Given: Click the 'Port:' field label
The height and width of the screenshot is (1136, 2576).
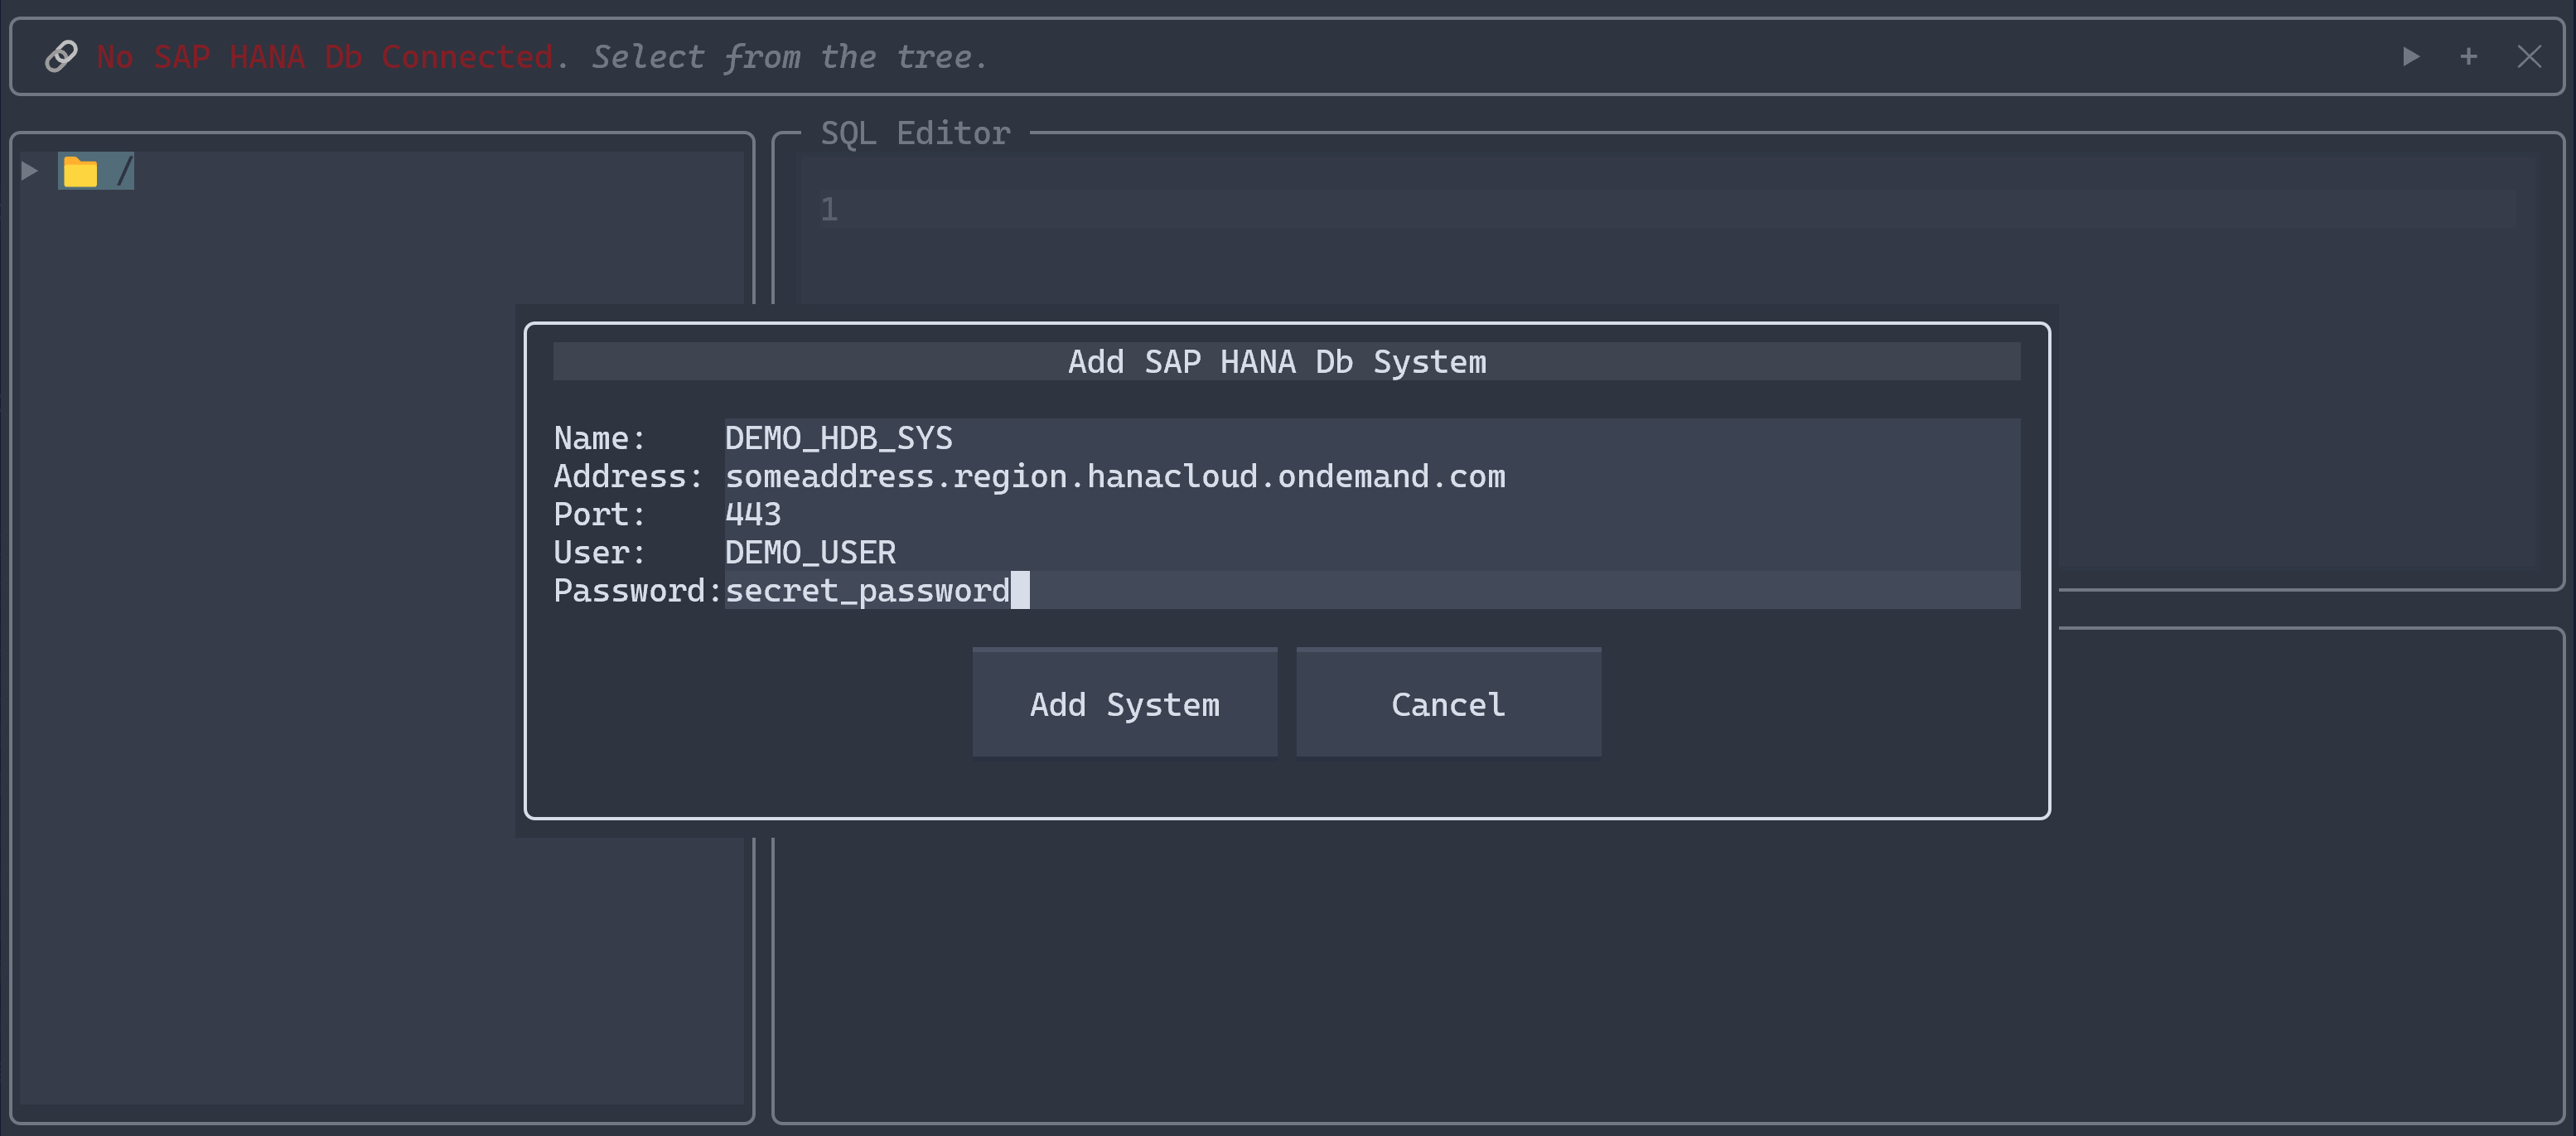Looking at the screenshot, I should pos(600,514).
